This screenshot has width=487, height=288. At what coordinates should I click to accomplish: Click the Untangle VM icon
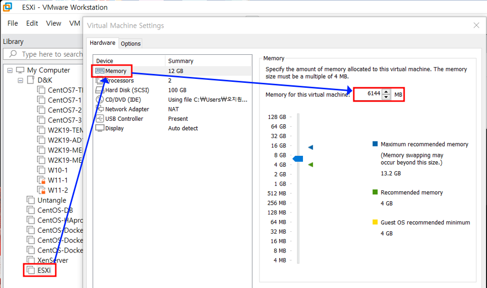point(31,200)
